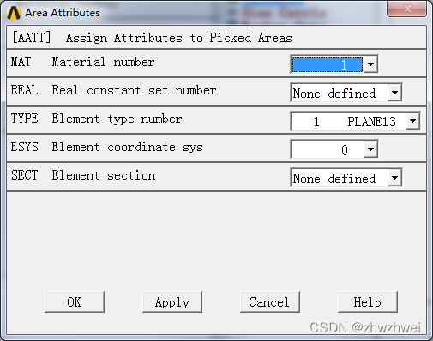This screenshot has height=341, width=433.
Task: Click the ESYS value field showing 0
Action: click(328, 149)
